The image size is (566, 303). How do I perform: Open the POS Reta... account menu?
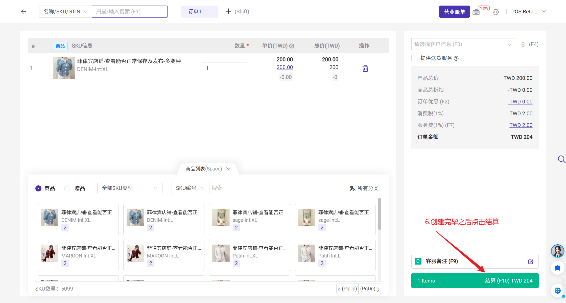[x=528, y=12]
